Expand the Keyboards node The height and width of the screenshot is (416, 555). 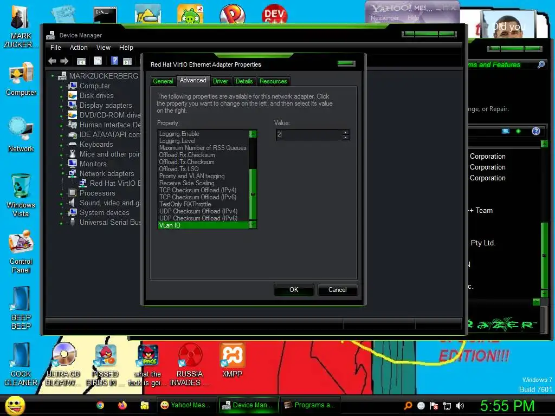61,145
